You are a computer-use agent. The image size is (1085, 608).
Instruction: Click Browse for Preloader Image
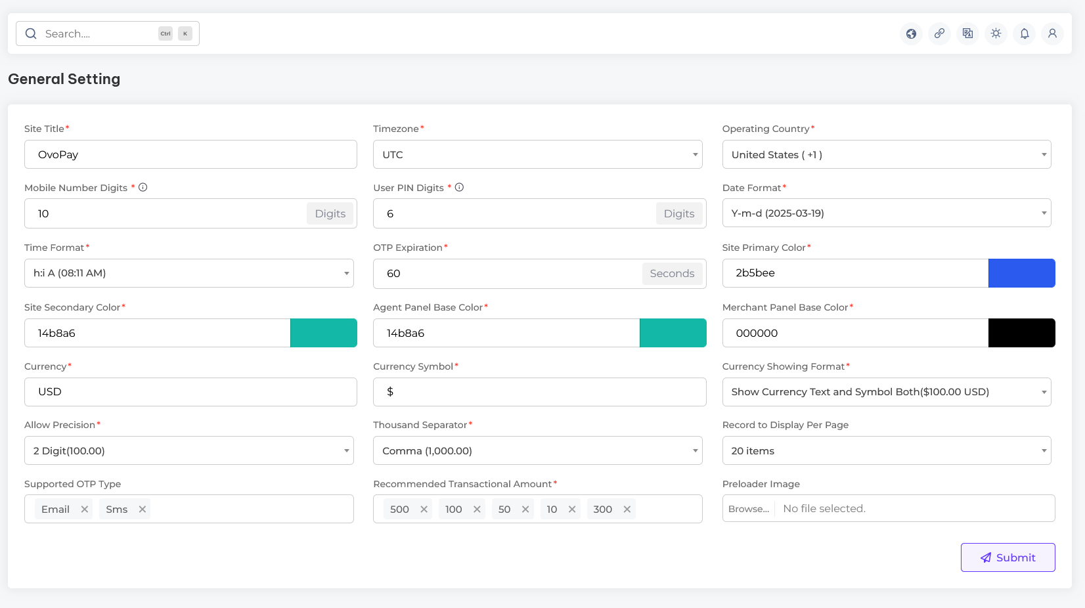[x=749, y=509]
